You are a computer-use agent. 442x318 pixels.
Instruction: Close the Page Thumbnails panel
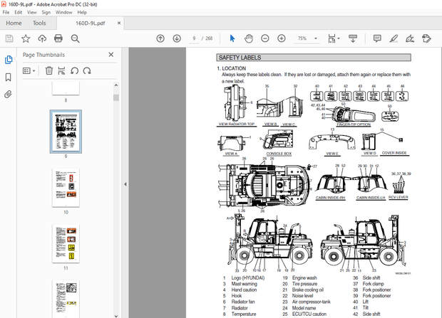pos(110,54)
